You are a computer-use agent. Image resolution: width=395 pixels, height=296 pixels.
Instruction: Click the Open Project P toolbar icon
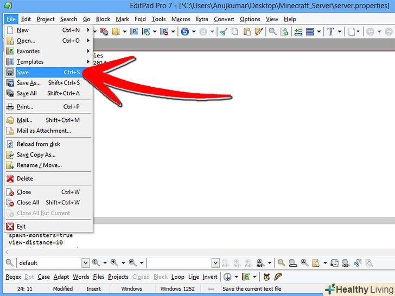[x=134, y=31]
